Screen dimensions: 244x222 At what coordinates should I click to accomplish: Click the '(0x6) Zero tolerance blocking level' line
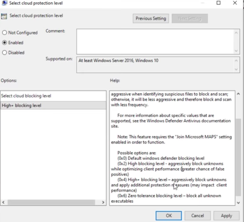pyautogui.click(x=169, y=196)
